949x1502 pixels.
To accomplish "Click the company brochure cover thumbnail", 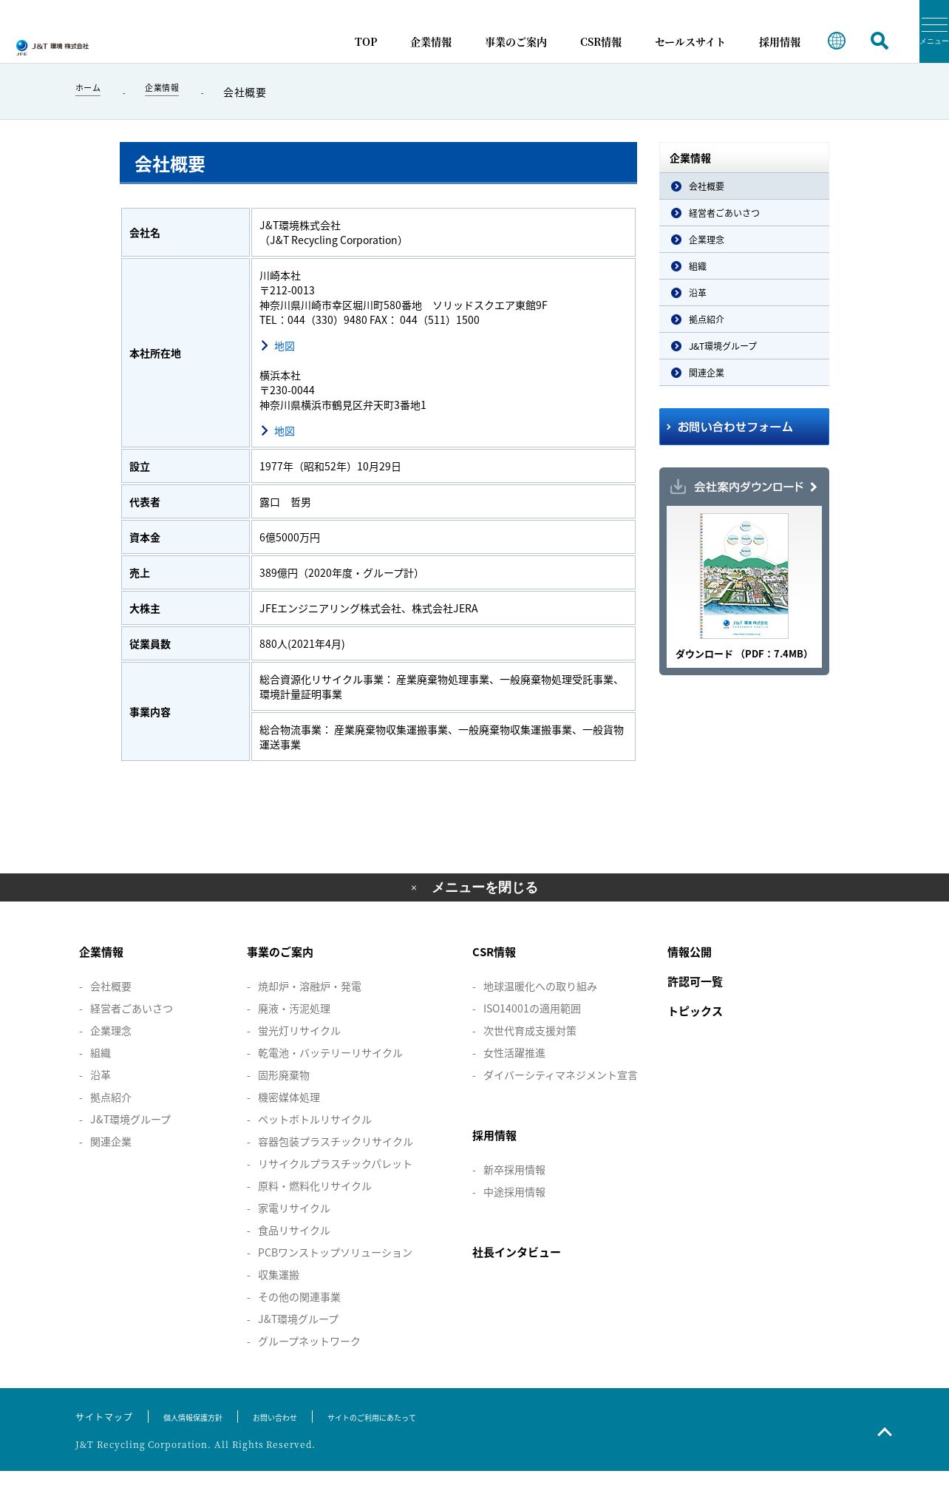I will tap(744, 576).
